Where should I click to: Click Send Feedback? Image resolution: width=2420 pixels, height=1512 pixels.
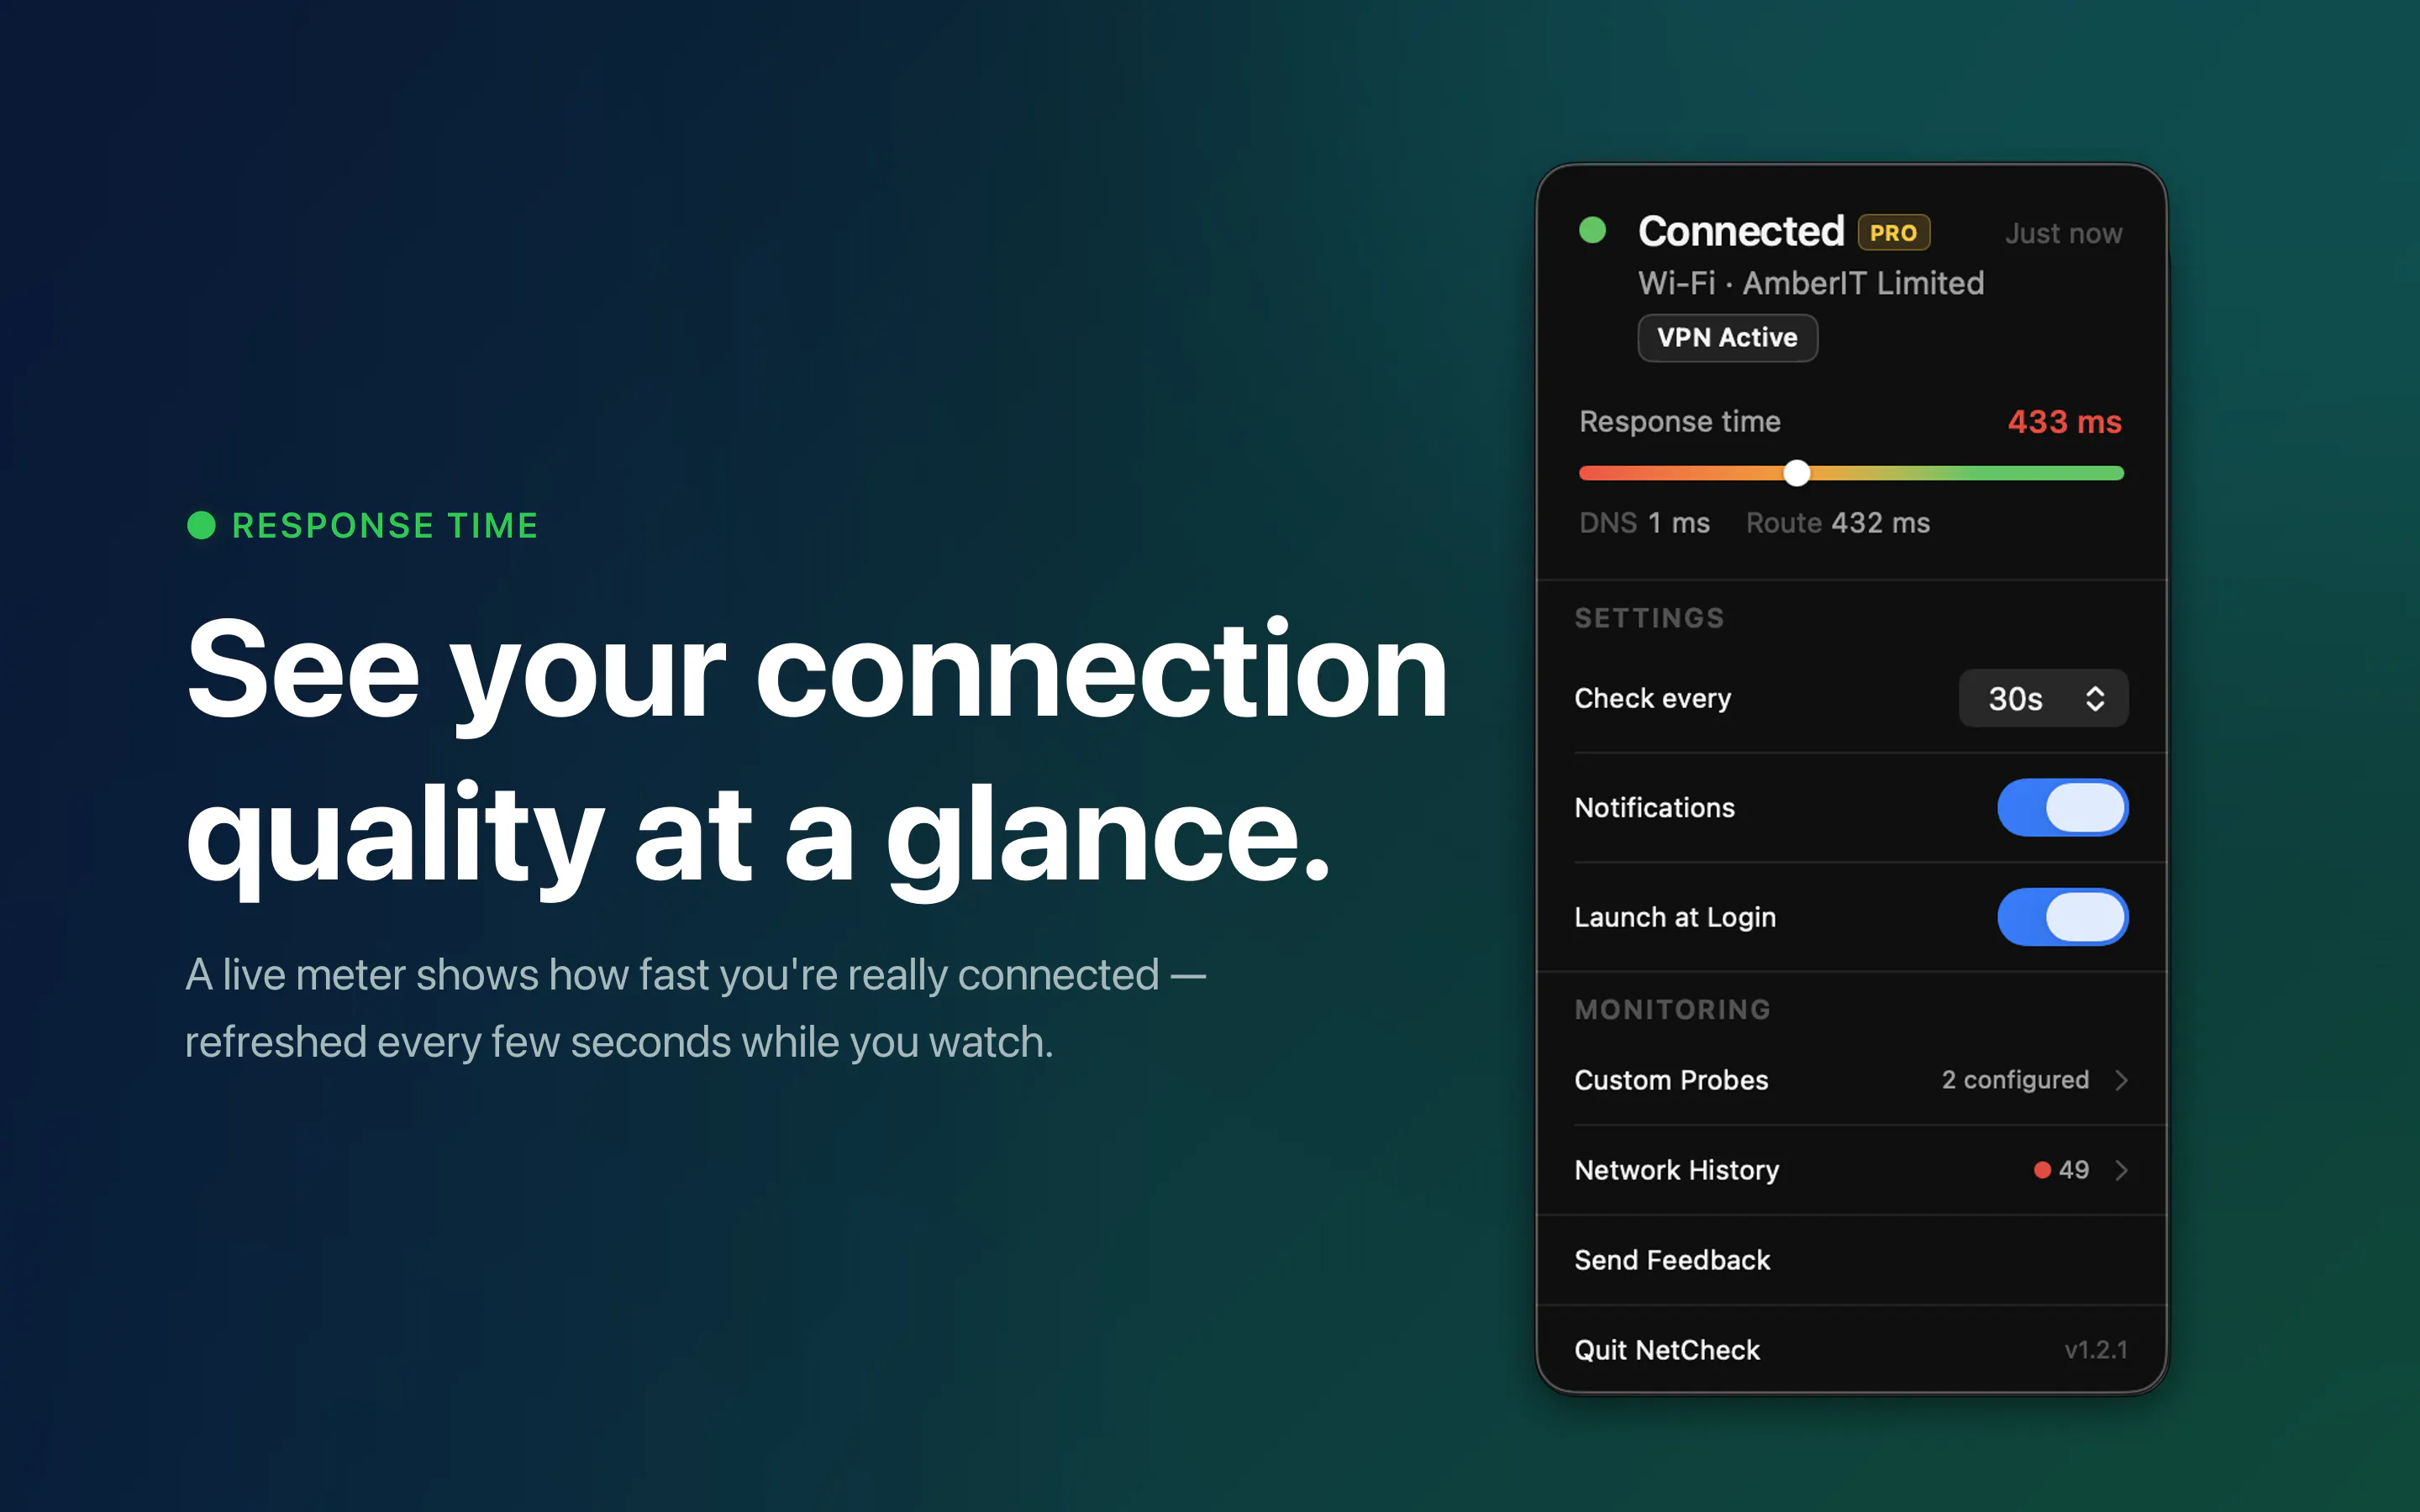tap(1851, 1260)
